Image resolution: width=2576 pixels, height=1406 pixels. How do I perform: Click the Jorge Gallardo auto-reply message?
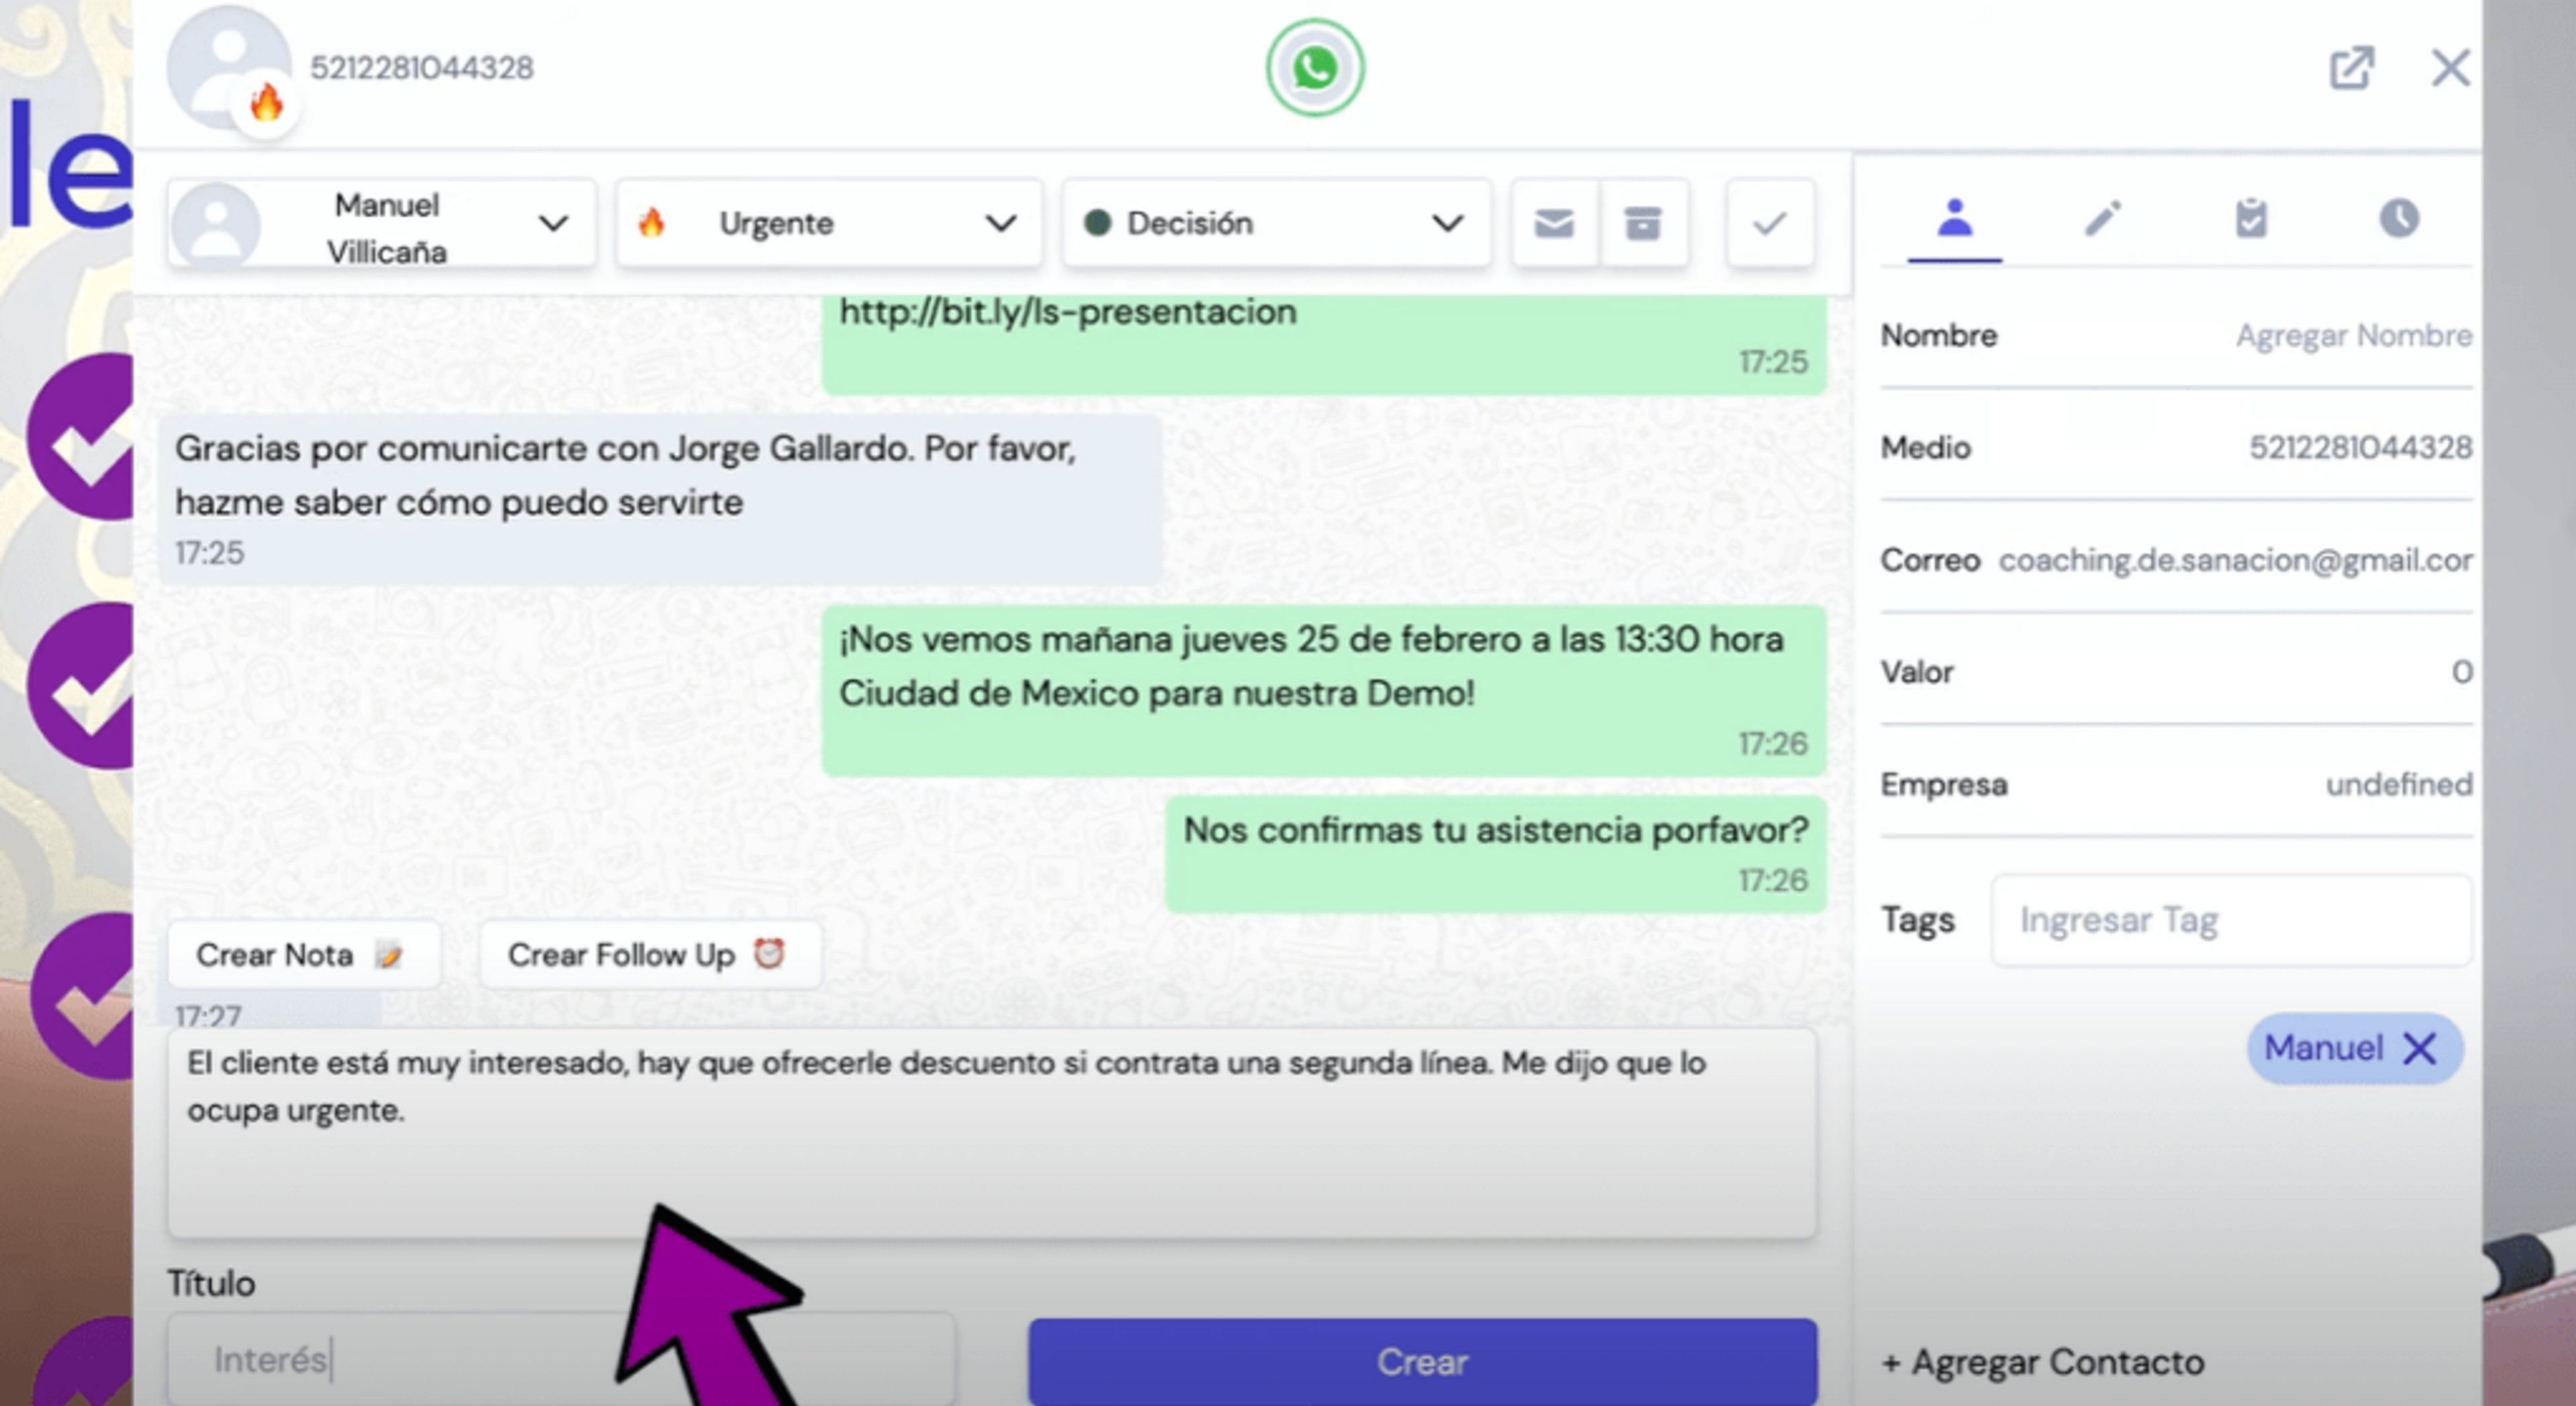pyautogui.click(x=661, y=500)
